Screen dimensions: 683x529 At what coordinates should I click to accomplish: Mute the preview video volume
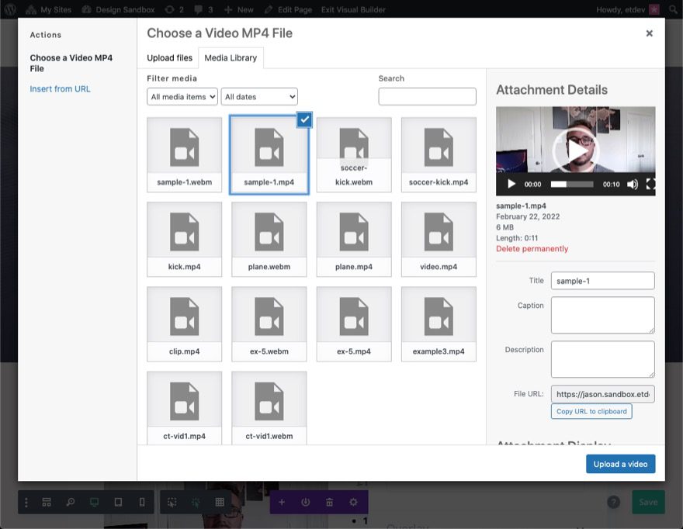point(633,183)
